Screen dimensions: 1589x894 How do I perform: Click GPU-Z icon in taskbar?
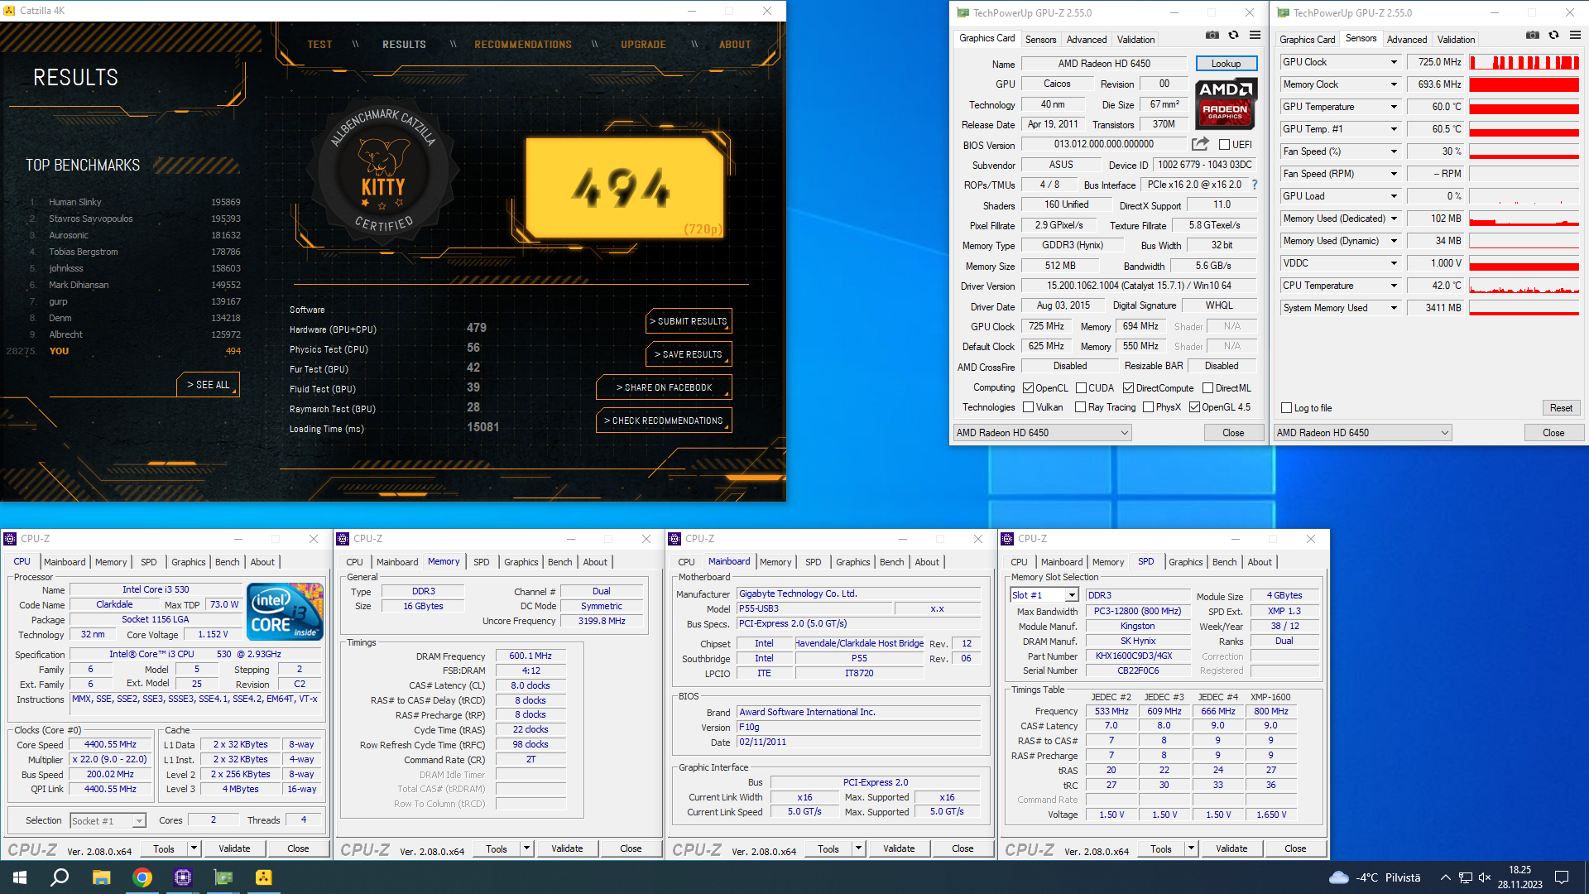(223, 877)
